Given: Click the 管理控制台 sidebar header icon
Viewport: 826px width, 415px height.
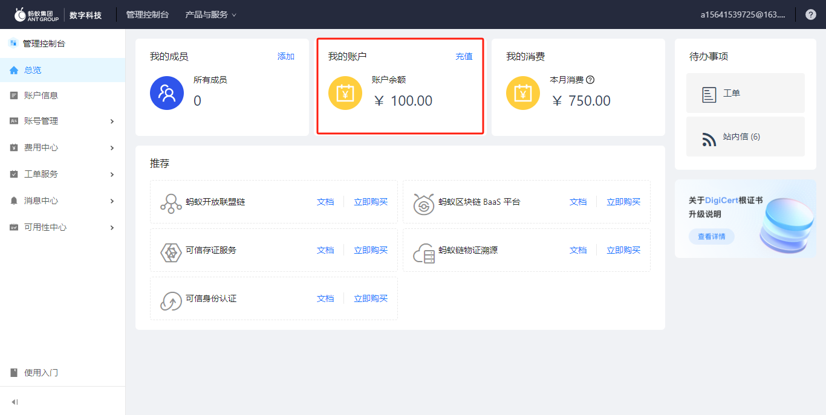Looking at the screenshot, I should [x=13, y=43].
